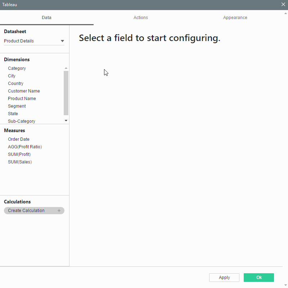
Task: Select the SUM(Sales) measure
Action: 20,162
